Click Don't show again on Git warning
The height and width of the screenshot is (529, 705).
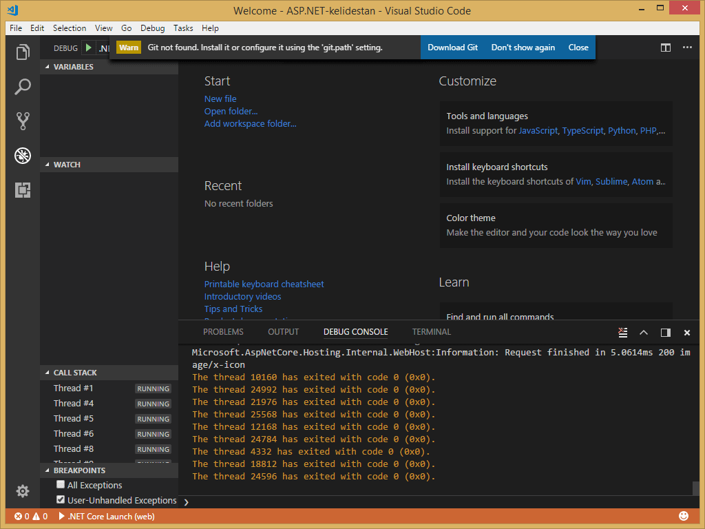[523, 48]
